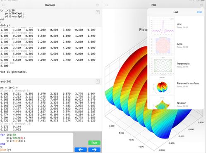Open the Console panel's menu icon
206x153 pixels.
pos(98,5)
